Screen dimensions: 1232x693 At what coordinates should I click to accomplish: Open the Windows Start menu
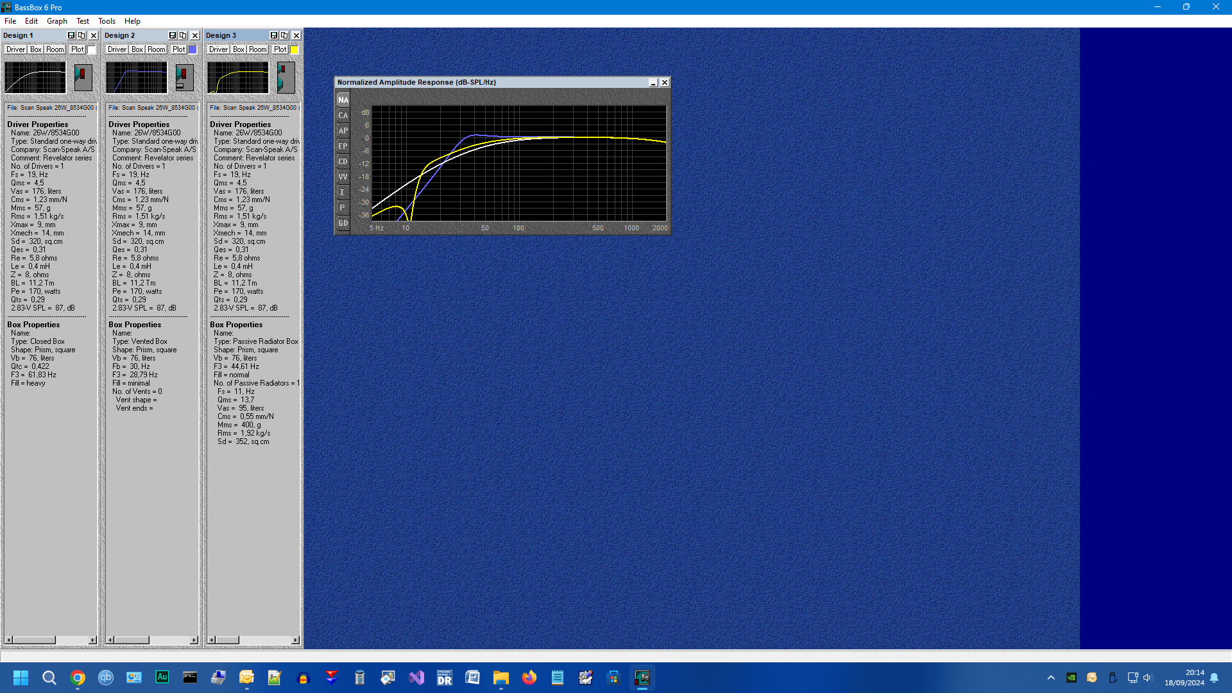(x=21, y=678)
